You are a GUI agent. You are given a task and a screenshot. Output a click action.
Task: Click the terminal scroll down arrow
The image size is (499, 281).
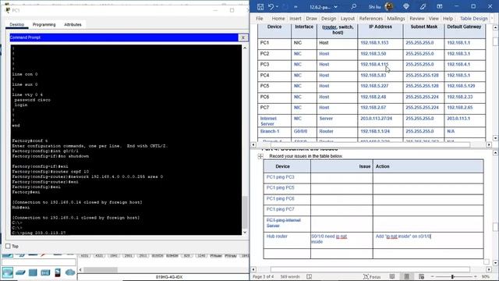(245, 232)
